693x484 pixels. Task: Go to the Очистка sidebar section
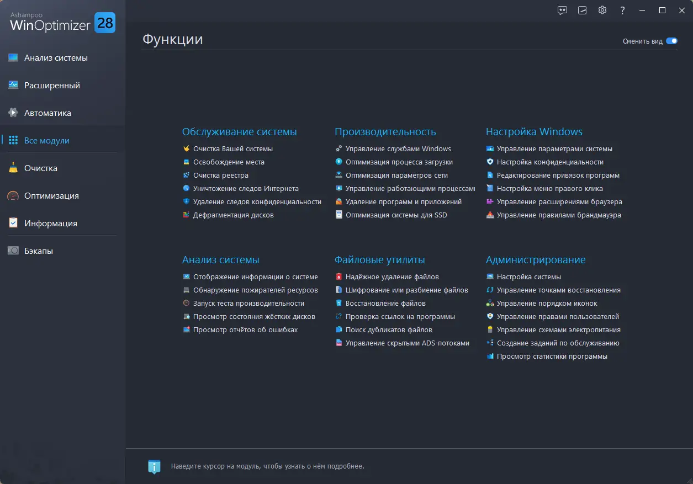coord(62,168)
